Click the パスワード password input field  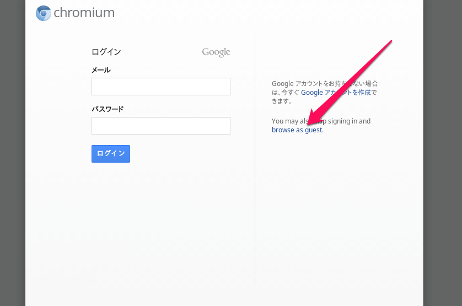click(x=161, y=126)
